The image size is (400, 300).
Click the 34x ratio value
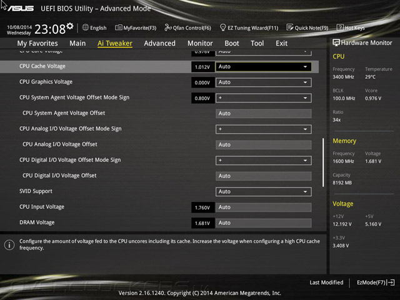click(x=337, y=119)
